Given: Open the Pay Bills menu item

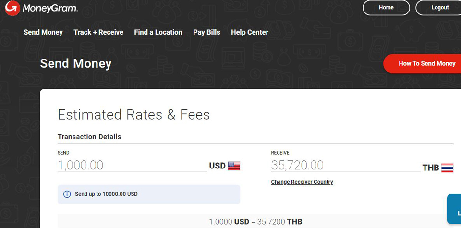Looking at the screenshot, I should click(x=206, y=32).
